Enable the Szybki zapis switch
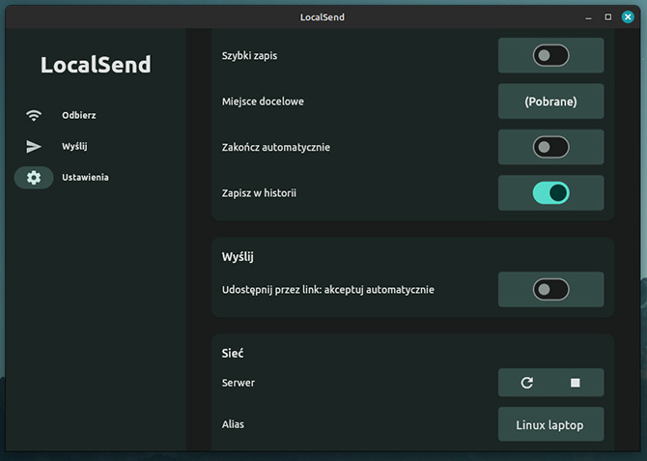 [550, 55]
